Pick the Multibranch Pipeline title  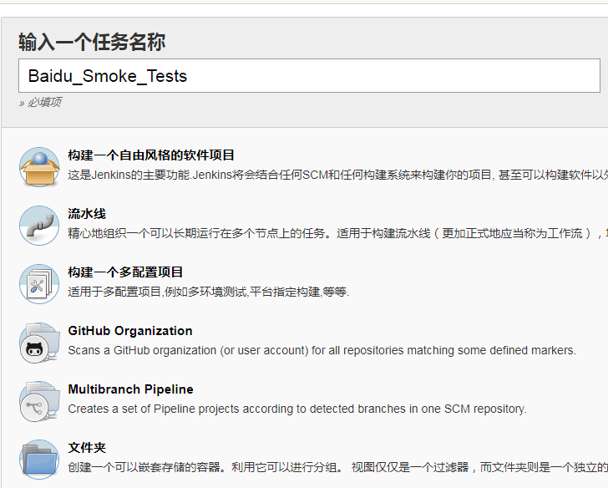(130, 389)
